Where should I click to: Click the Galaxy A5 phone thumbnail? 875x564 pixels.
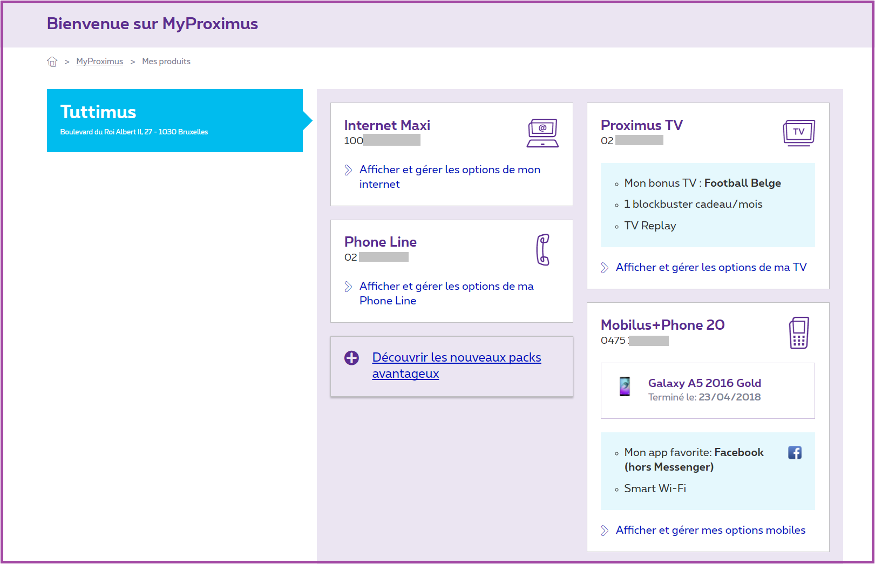tap(625, 386)
